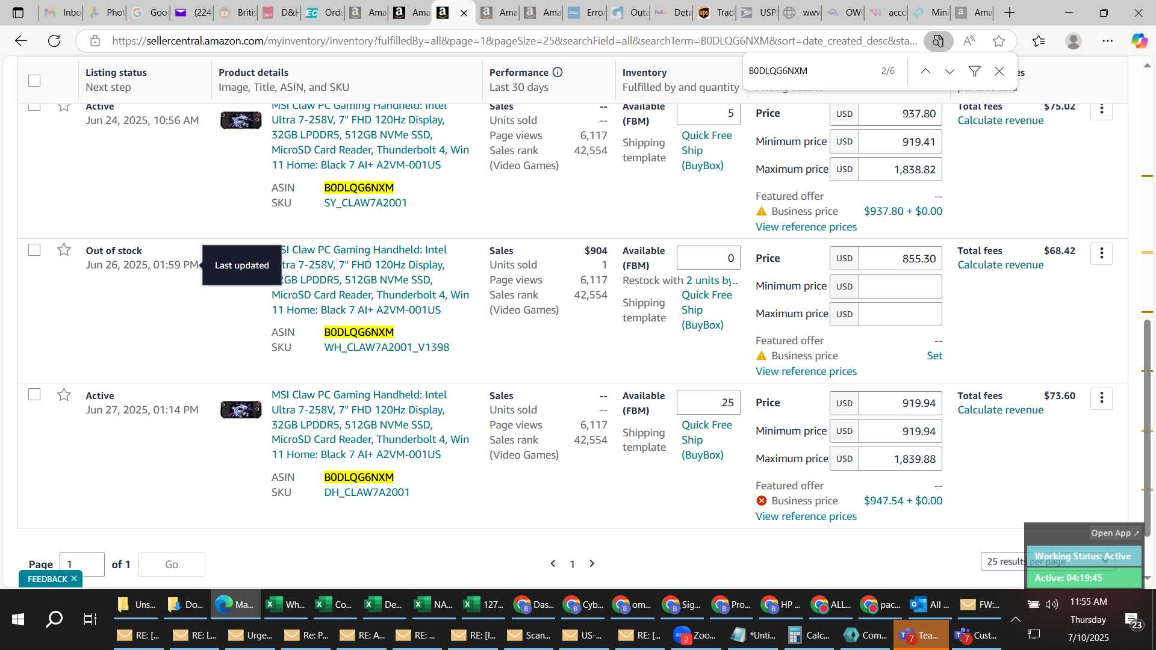
Task: Select the Out of stock listing checkbox
Action: [x=34, y=250]
